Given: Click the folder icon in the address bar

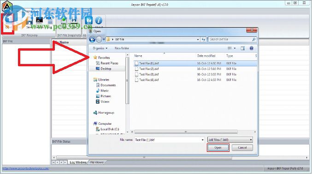Looking at the screenshot, I should pos(108,40).
